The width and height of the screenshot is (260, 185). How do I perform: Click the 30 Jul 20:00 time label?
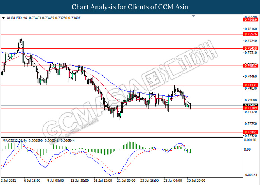(196, 181)
